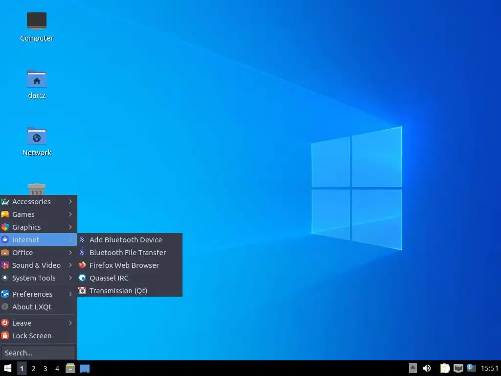Click the Preferences category icon
Viewport: 501px width, 376px height.
5,294
